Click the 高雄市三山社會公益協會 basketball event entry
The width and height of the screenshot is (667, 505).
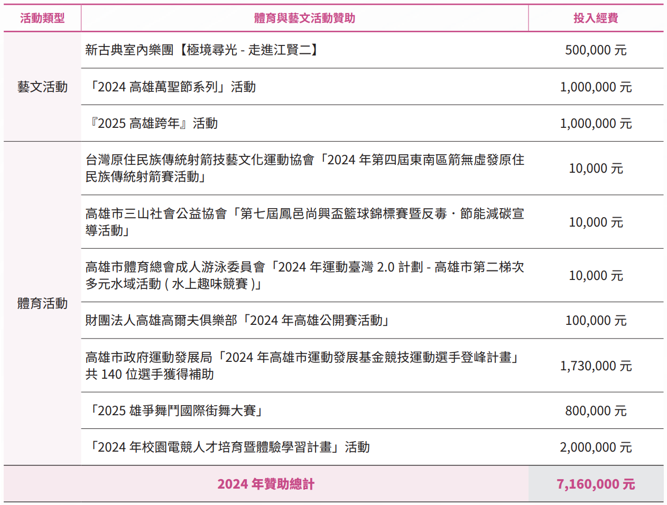(304, 222)
